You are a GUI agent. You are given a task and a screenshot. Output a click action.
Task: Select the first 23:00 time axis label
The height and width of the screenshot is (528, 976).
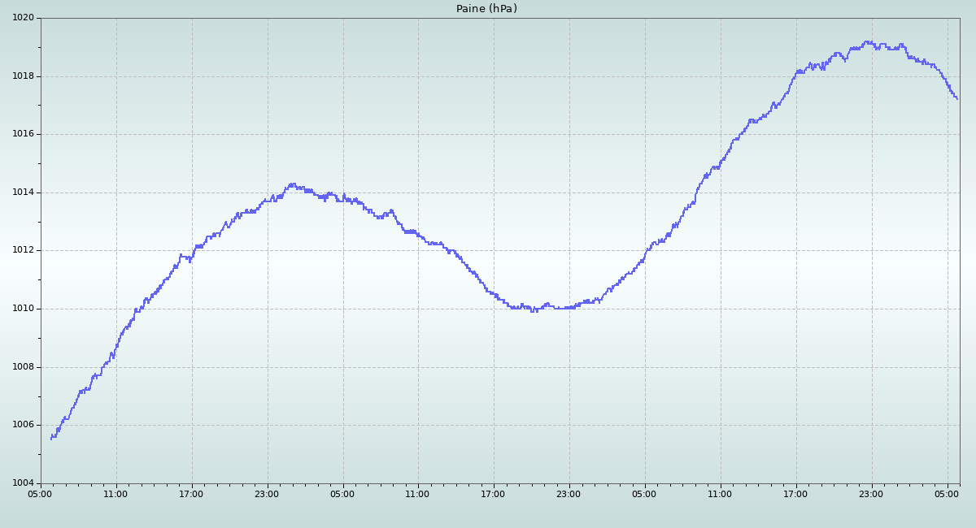pos(267,494)
